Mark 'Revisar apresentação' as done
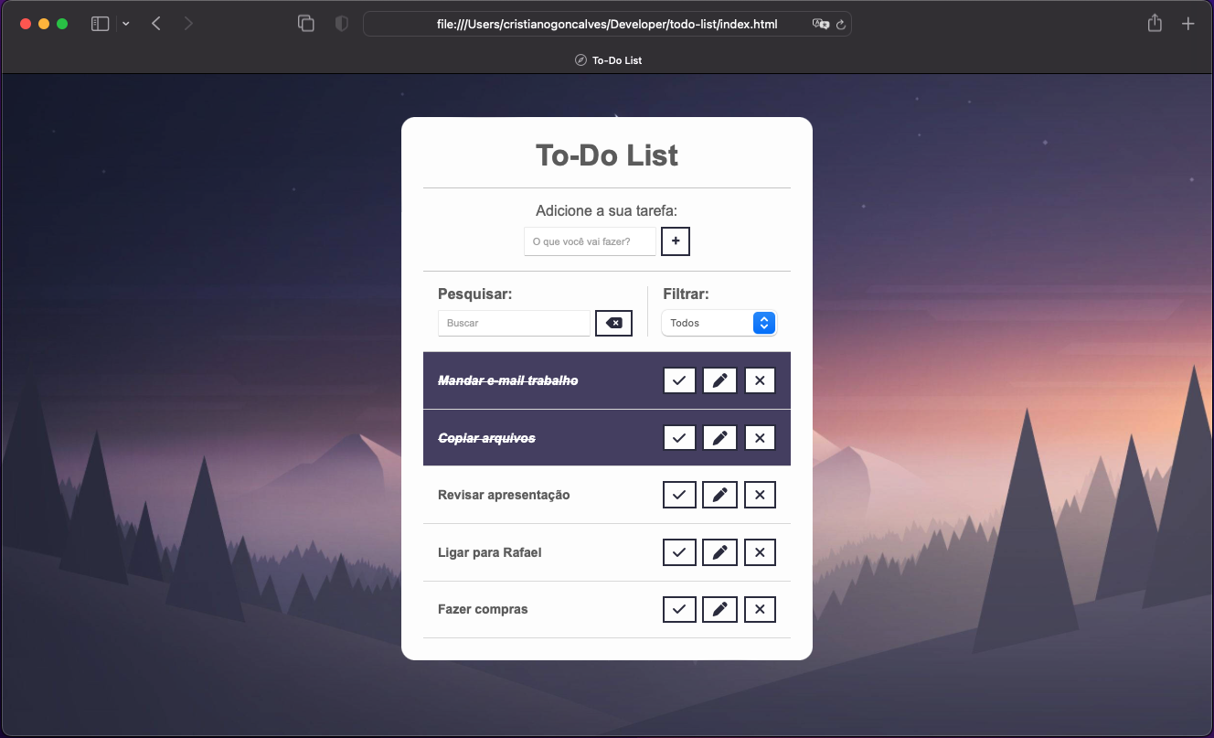 pos(679,495)
